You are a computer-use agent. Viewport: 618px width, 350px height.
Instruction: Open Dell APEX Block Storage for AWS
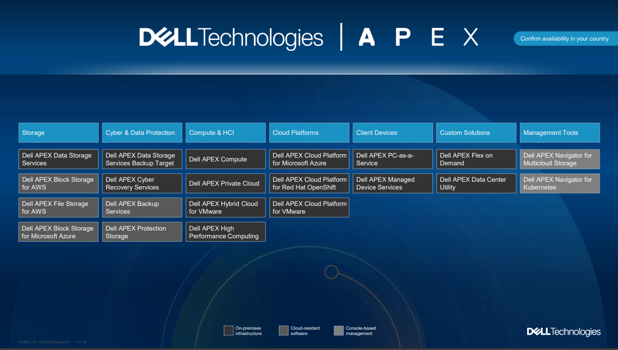point(58,183)
